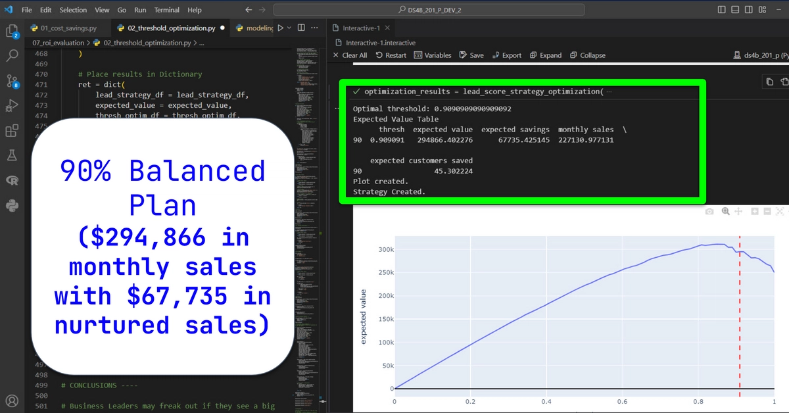789x413 pixels.
Task: Autoscale the plot axes
Action: [780, 211]
